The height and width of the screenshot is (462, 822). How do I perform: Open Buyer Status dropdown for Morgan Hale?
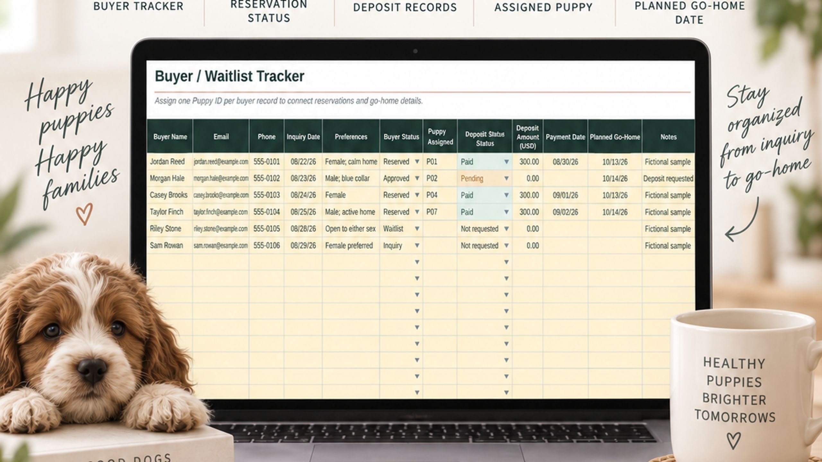417,178
